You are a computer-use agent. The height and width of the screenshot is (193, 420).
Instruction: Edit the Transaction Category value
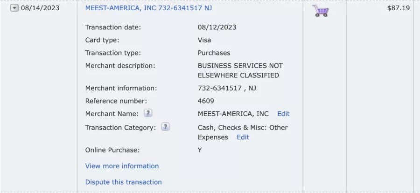pyautogui.click(x=243, y=138)
